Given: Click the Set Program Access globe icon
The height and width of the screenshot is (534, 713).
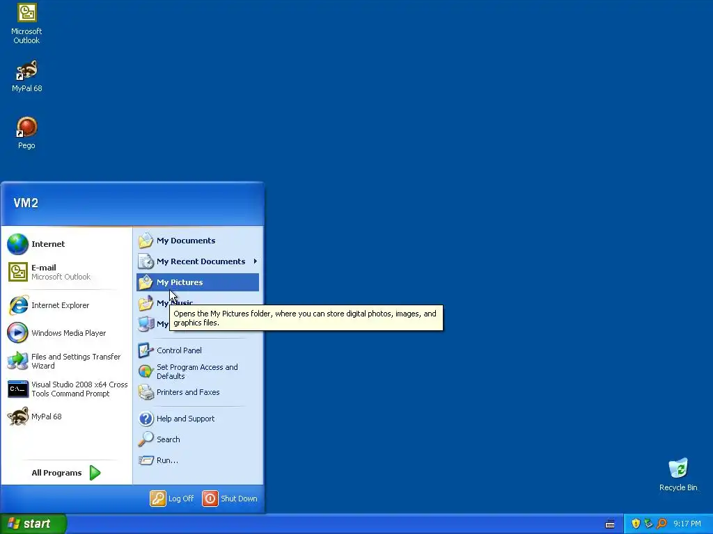Looking at the screenshot, I should [146, 371].
